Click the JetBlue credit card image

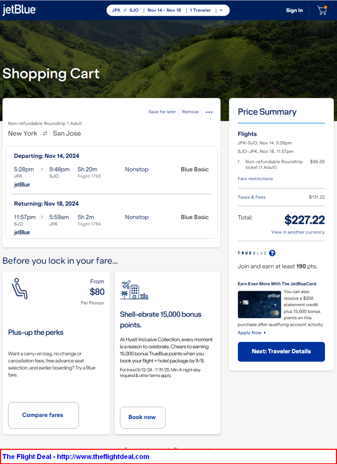[259, 305]
